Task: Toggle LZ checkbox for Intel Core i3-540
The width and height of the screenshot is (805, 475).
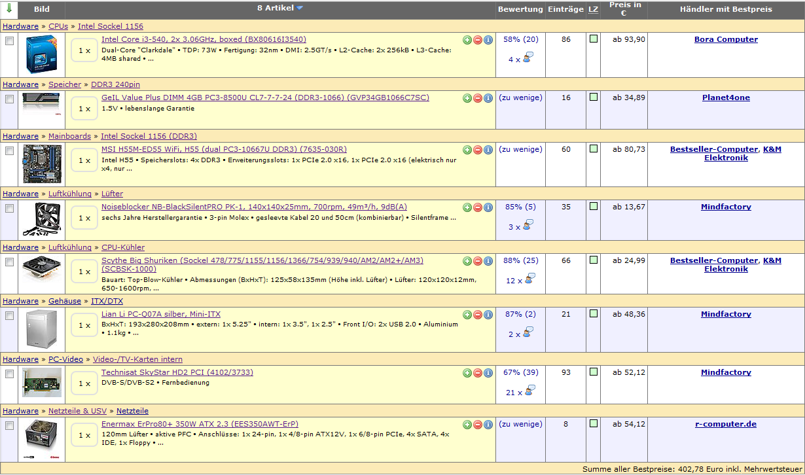Action: pyautogui.click(x=594, y=39)
